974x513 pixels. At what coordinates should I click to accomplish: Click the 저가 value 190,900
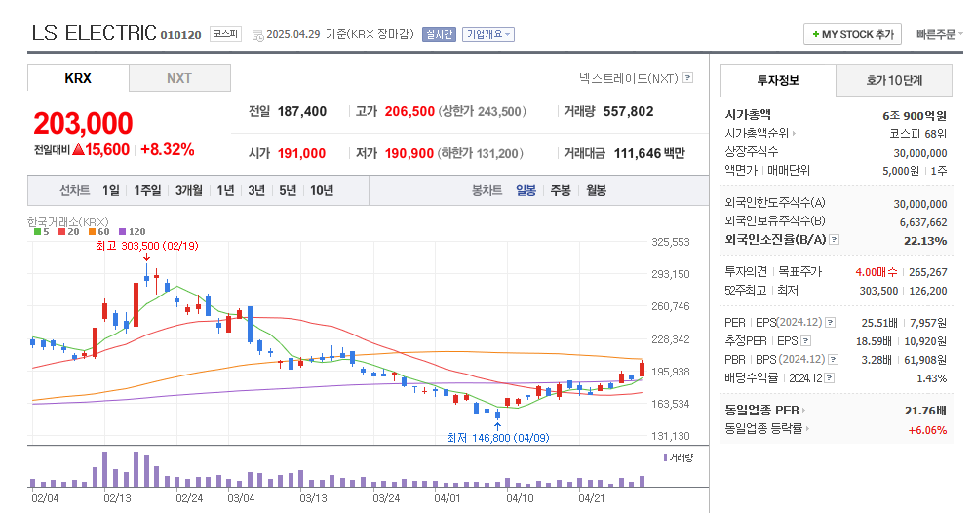click(x=409, y=153)
